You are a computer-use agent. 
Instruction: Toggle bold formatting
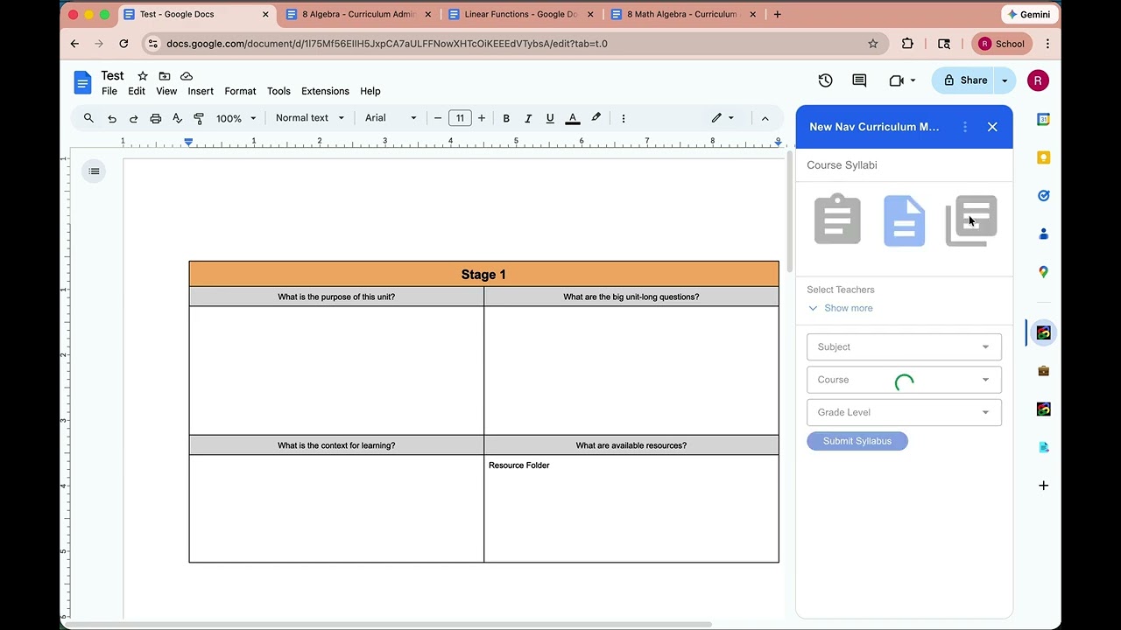pyautogui.click(x=506, y=118)
